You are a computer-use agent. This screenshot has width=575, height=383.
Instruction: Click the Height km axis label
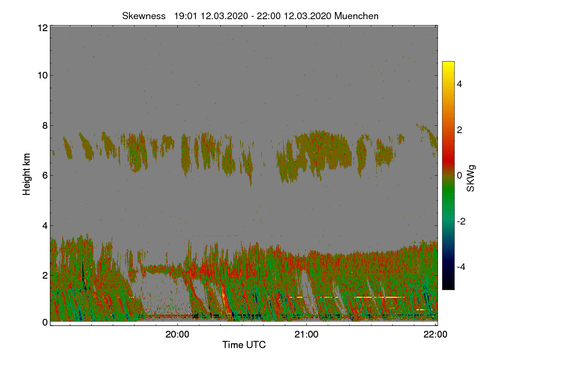pyautogui.click(x=27, y=174)
